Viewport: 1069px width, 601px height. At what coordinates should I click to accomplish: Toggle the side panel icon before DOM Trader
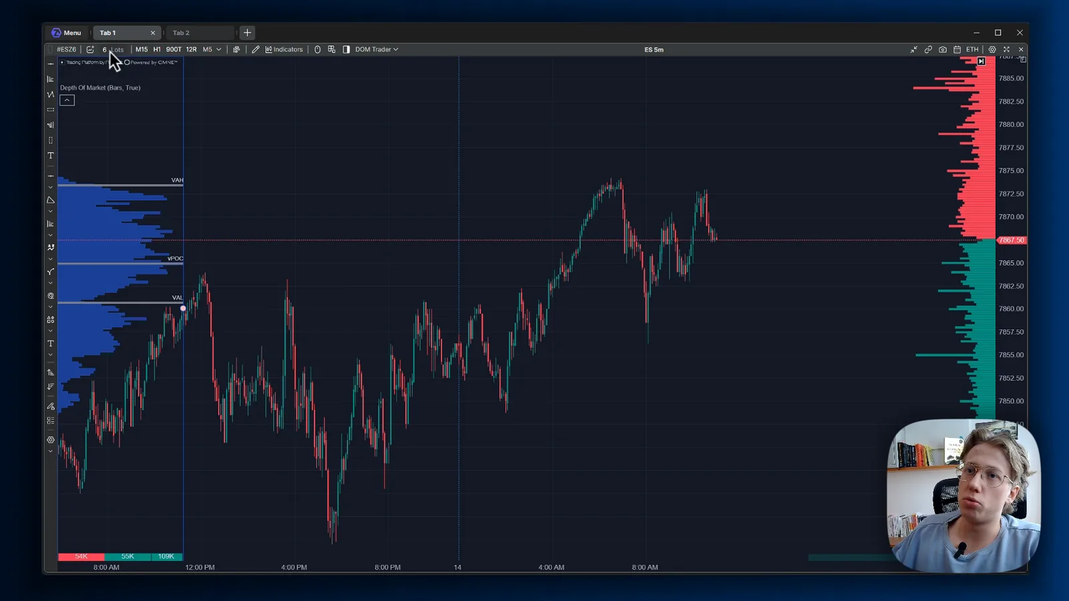[346, 49]
